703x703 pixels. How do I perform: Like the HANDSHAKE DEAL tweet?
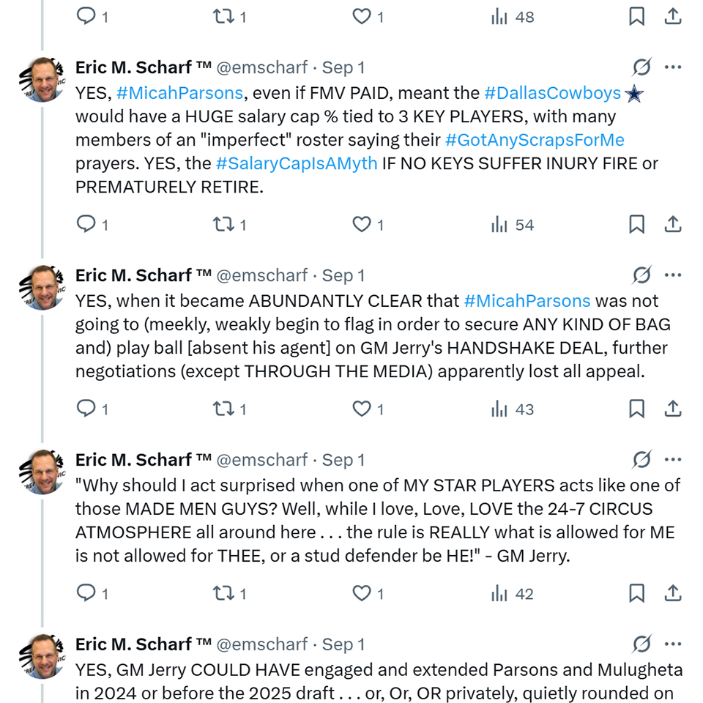362,409
